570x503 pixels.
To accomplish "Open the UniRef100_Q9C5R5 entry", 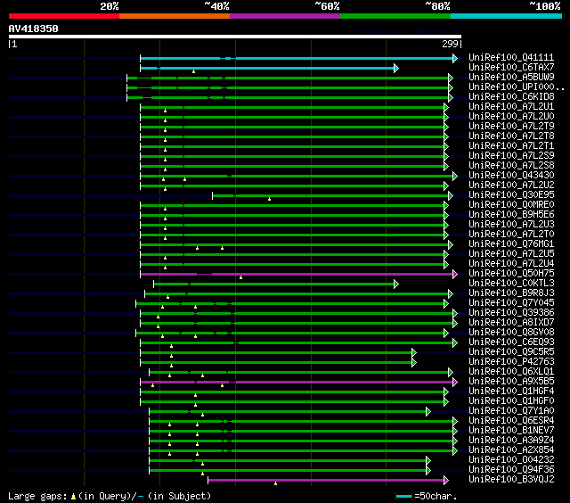I will pyautogui.click(x=511, y=352).
